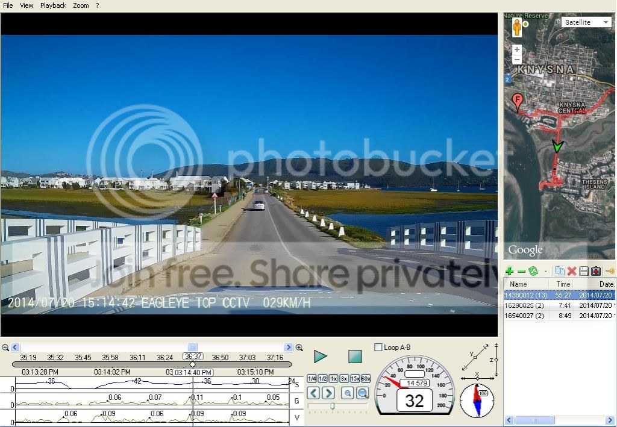Screen dimensions: 617x427
Task: Open the Playback menu
Action: [53, 5]
